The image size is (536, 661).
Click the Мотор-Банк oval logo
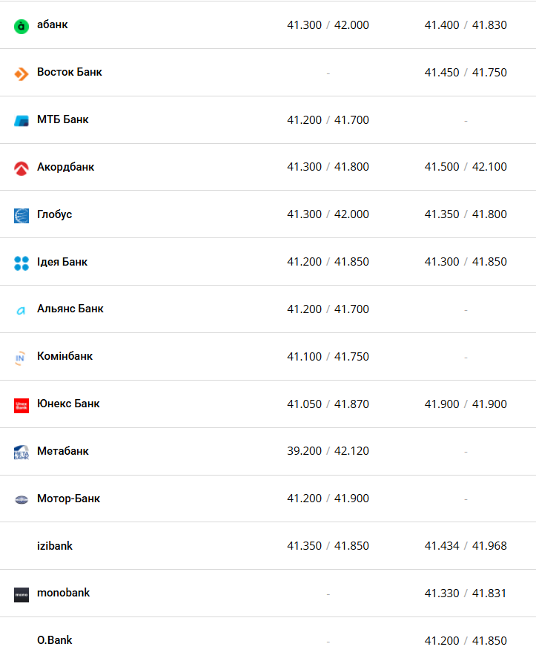click(x=21, y=500)
